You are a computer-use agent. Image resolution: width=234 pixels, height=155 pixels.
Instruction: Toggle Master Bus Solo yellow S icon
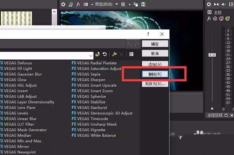pyautogui.click(x=227, y=19)
